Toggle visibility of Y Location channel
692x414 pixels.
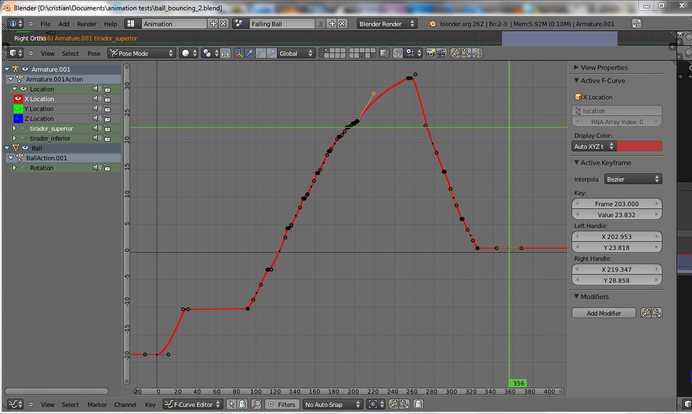[18, 108]
